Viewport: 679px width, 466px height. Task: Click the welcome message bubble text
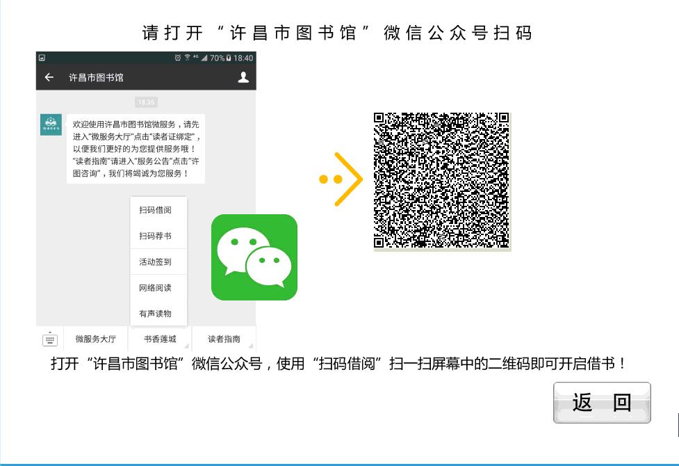(136, 149)
